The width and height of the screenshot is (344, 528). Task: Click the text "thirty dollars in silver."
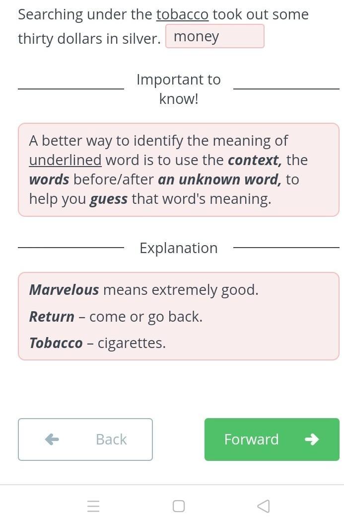(x=89, y=38)
